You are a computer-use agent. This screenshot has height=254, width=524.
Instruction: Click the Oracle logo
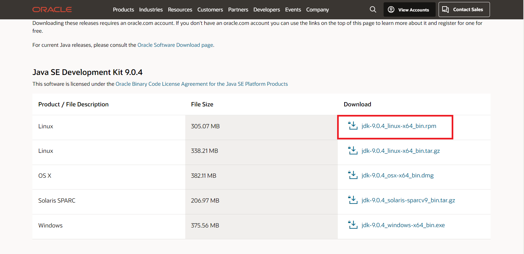click(52, 9)
